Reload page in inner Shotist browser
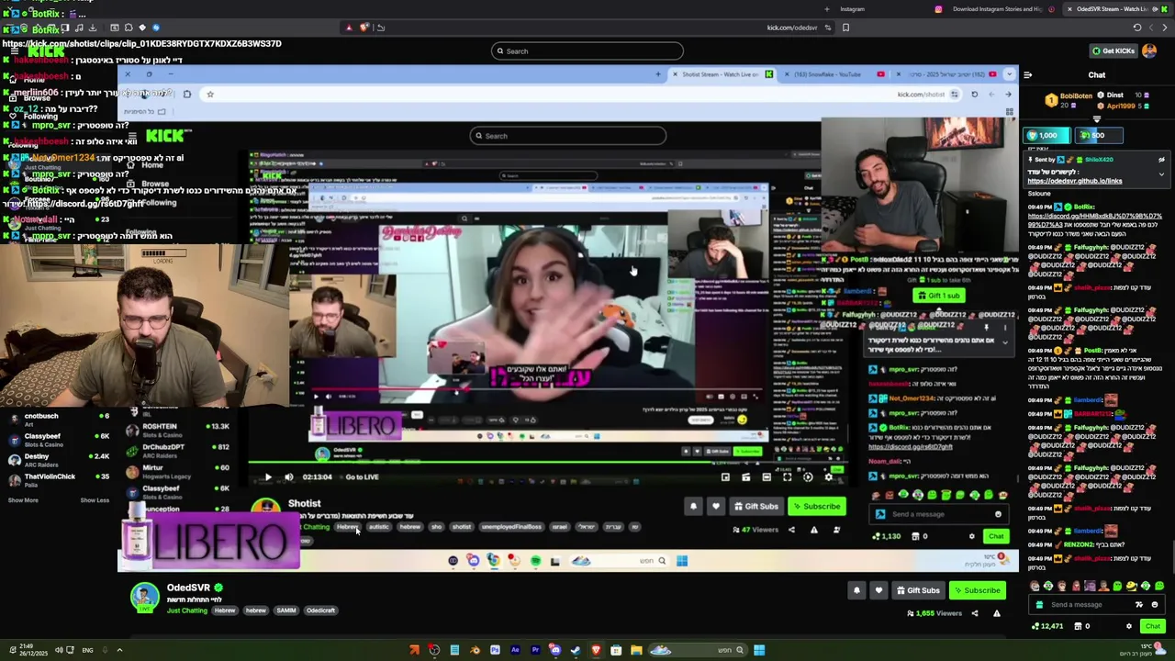Viewport: 1175px width, 661px height. [x=974, y=94]
